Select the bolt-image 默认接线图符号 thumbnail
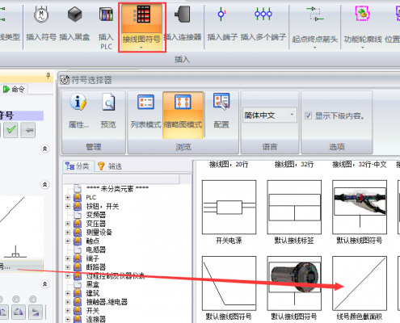Screen dimensions: 400x323 coord(294,283)
